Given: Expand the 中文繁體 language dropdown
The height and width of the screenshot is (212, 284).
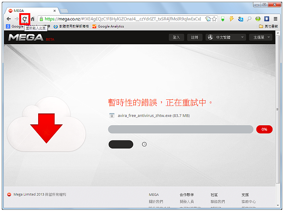Looking at the screenshot, I should pyautogui.click(x=226, y=37).
